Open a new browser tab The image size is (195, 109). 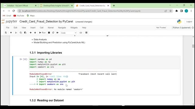pyautogui.click(x=114, y=5)
